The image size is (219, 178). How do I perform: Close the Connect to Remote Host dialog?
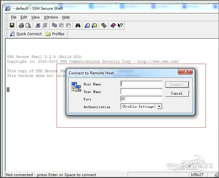tap(185, 72)
